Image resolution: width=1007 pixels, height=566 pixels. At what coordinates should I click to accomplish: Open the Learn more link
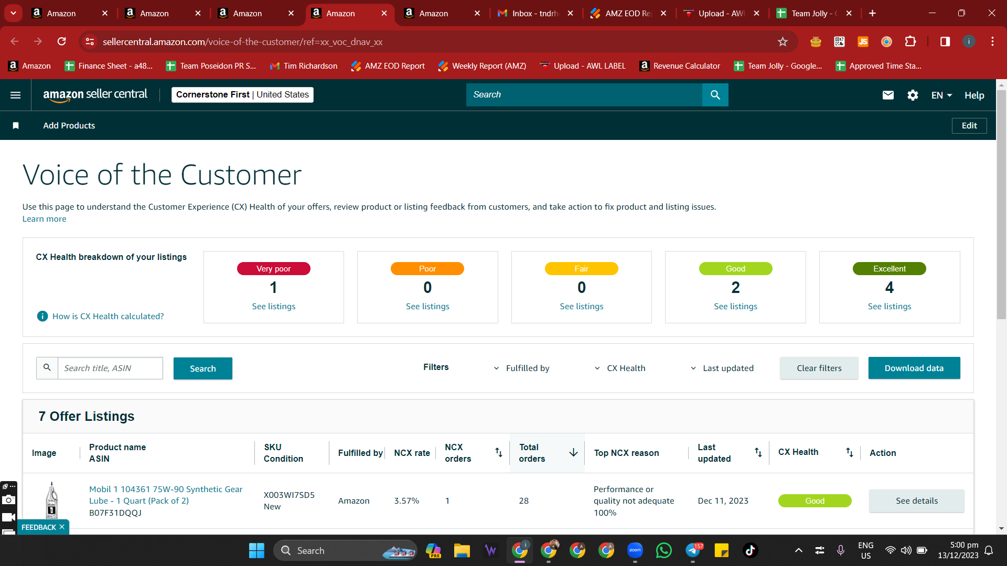44,219
